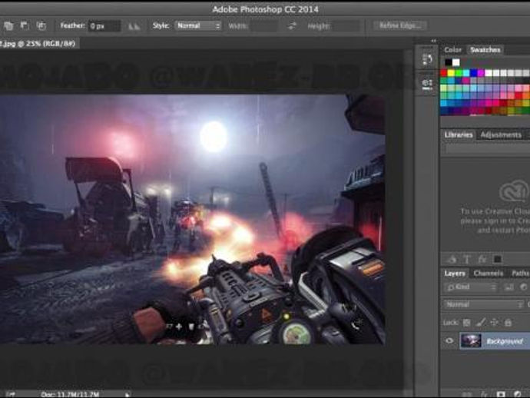Choose the yellow swatch in top row

(x=451, y=73)
